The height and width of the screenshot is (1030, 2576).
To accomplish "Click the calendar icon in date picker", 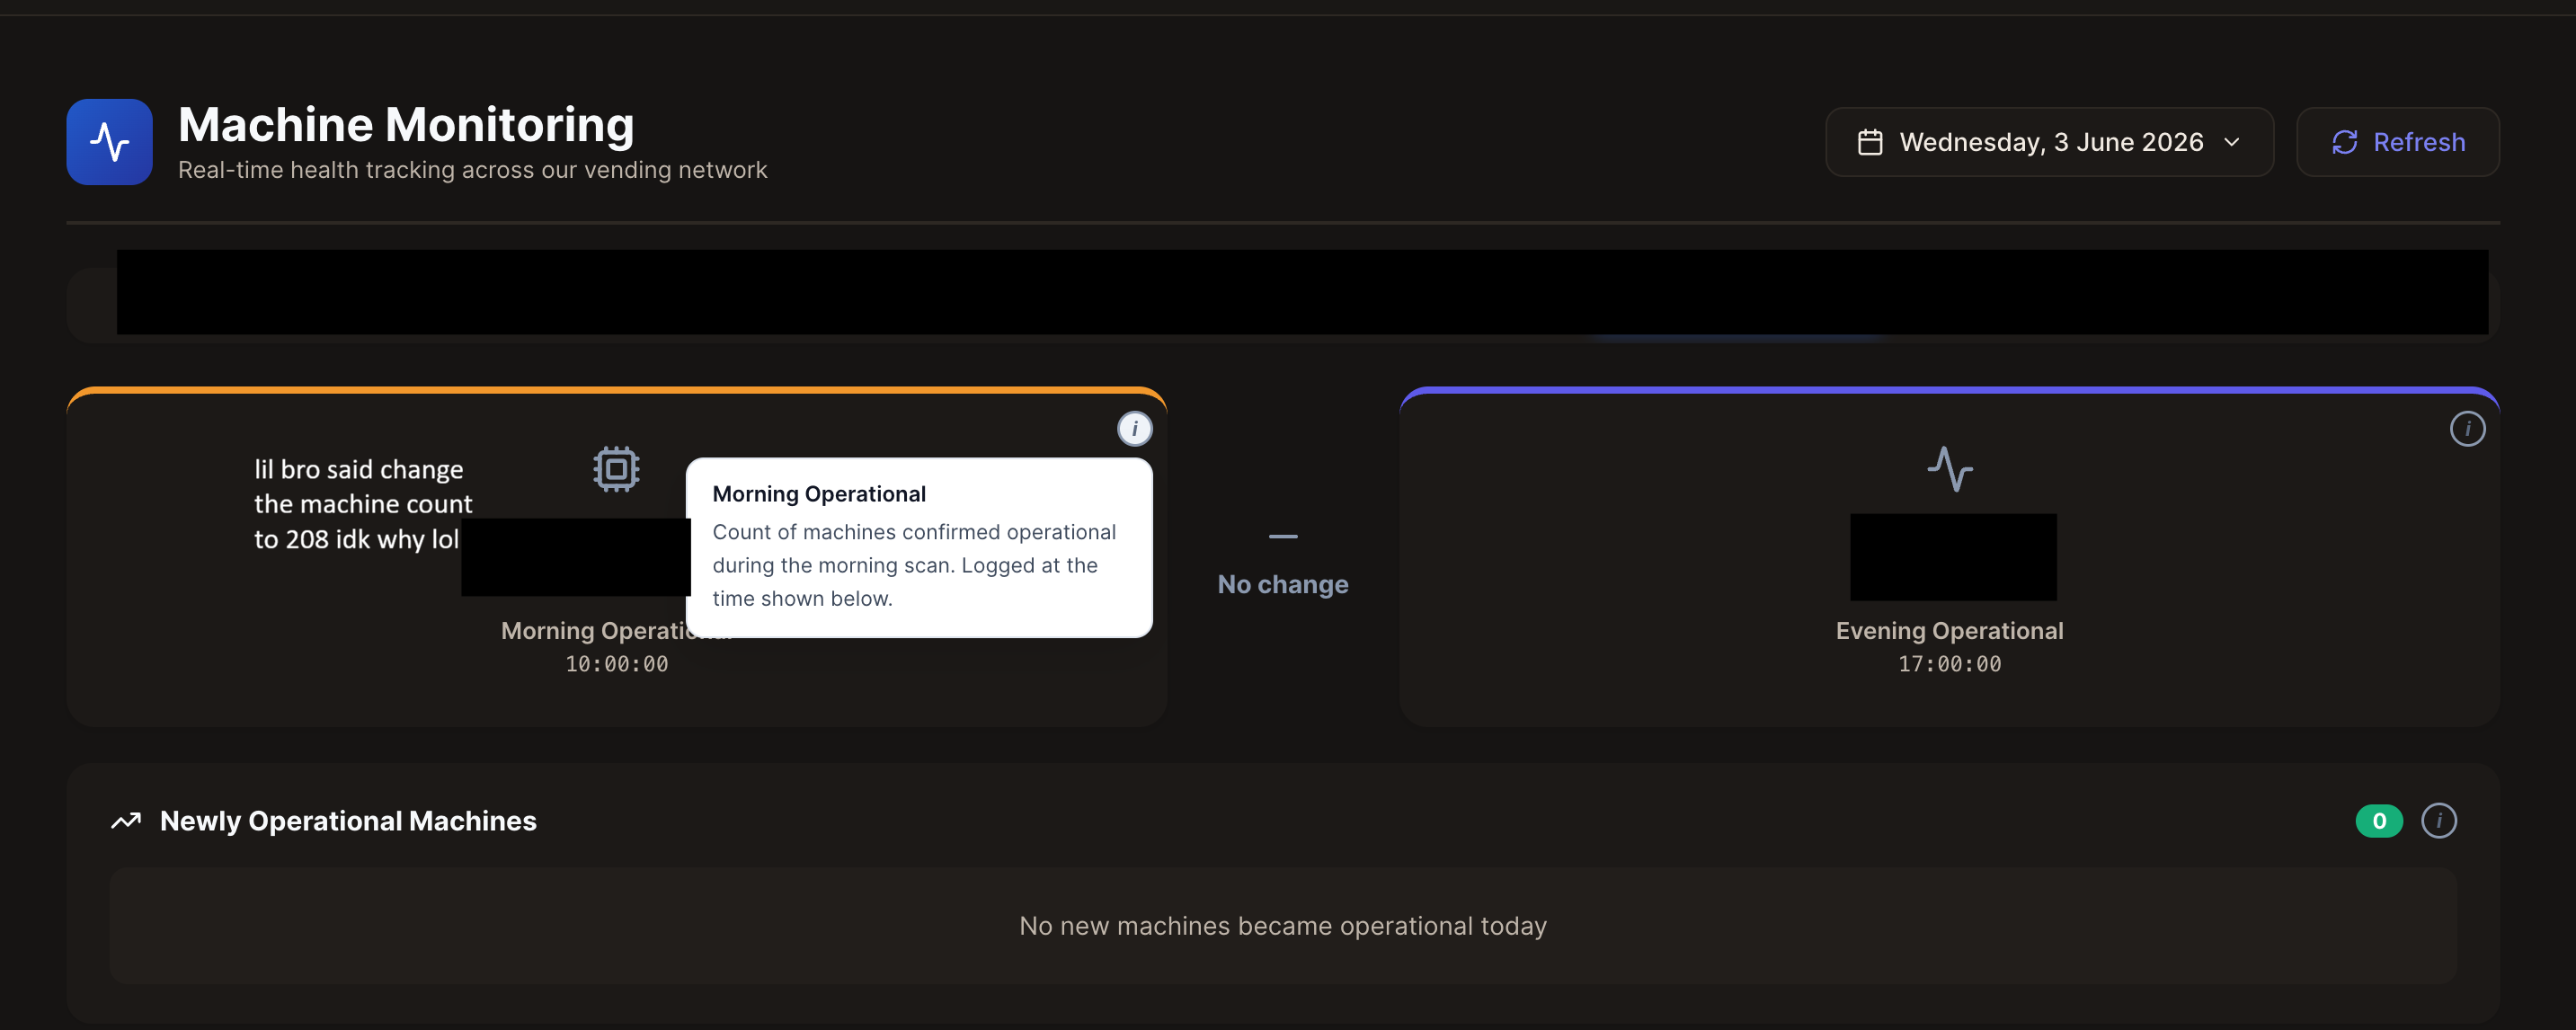I will (x=1869, y=142).
